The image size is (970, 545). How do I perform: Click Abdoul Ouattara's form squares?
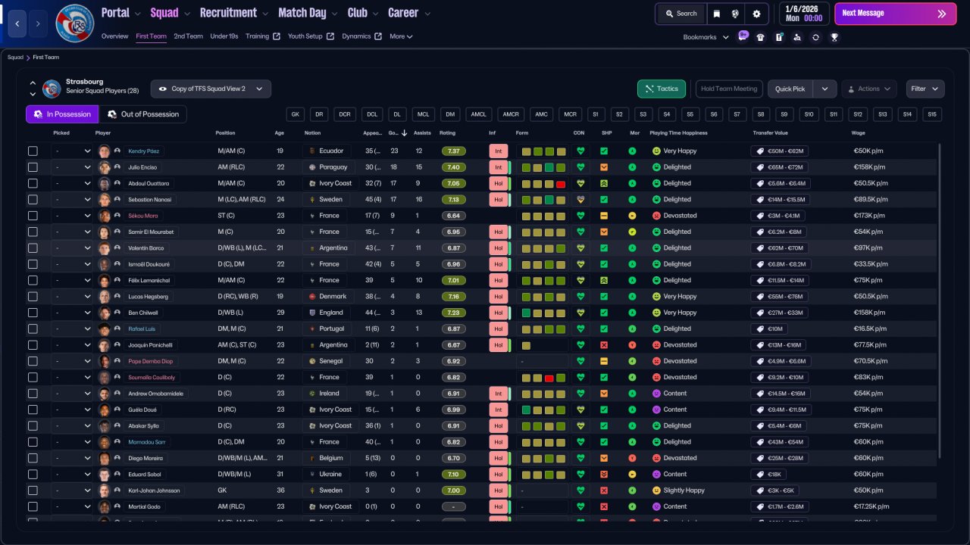click(x=543, y=183)
